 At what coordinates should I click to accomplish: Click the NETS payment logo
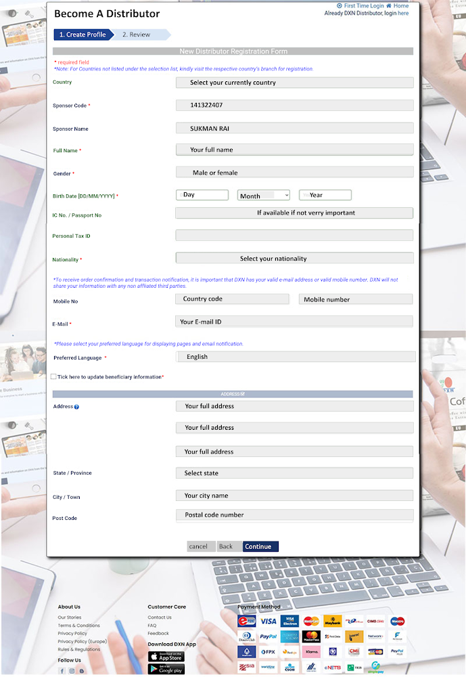click(x=333, y=667)
